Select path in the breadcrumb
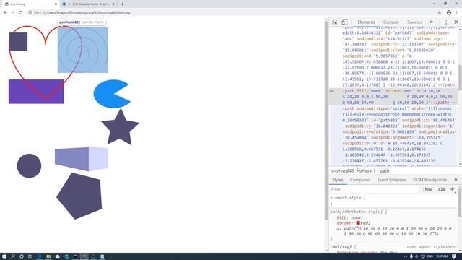This screenshot has height=260, width=462. pos(385,171)
